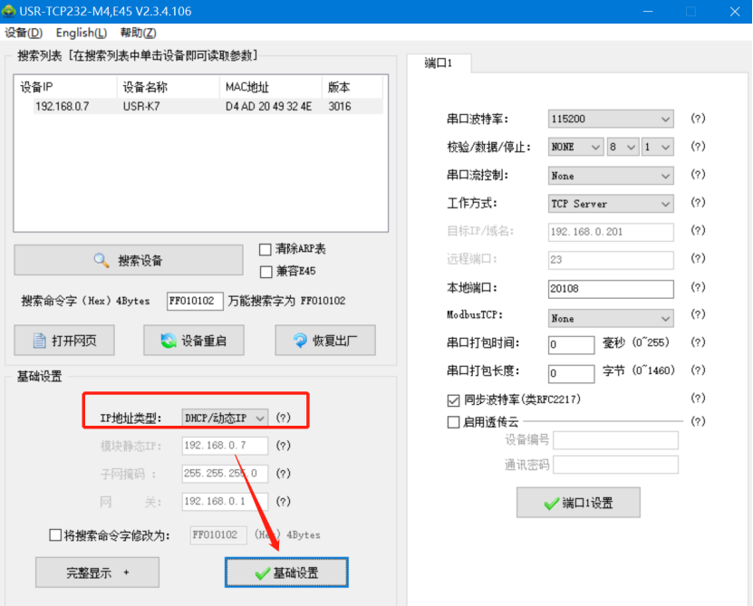Click the 端口1设置 green checkmark button
The image size is (753, 606).
pos(578,504)
